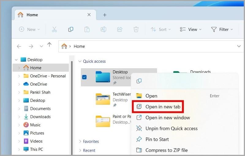Image resolution: width=245 pixels, height=156 pixels.
Task: Close the Home tab
Action: (89, 15)
